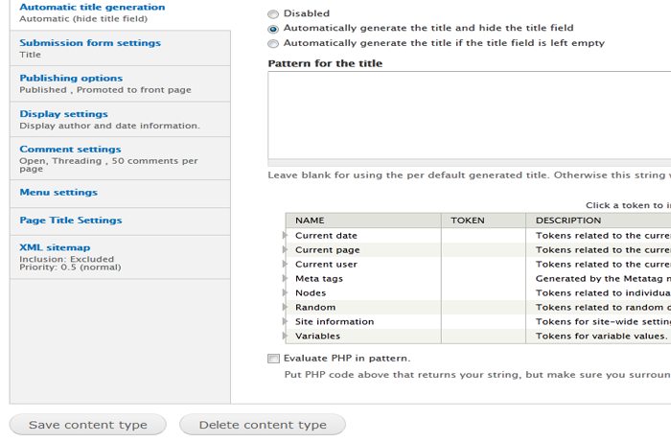Expand the Site information token group
Viewport: 671px width, 442px height.
click(x=285, y=321)
